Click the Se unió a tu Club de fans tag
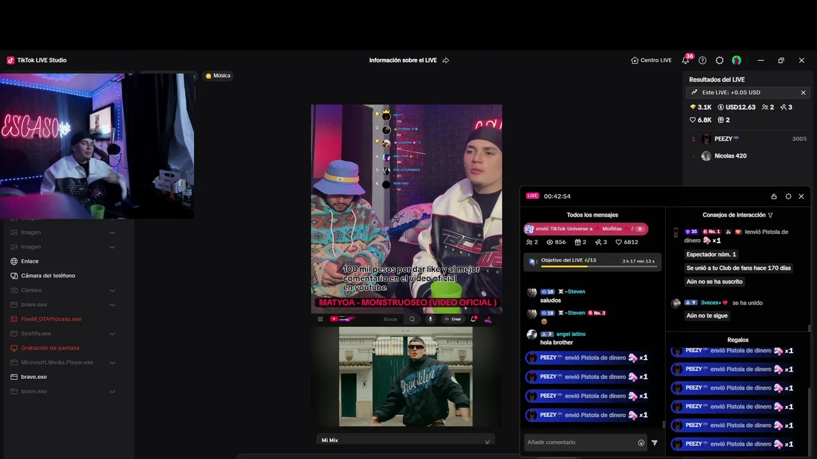The width and height of the screenshot is (817, 459). click(738, 268)
